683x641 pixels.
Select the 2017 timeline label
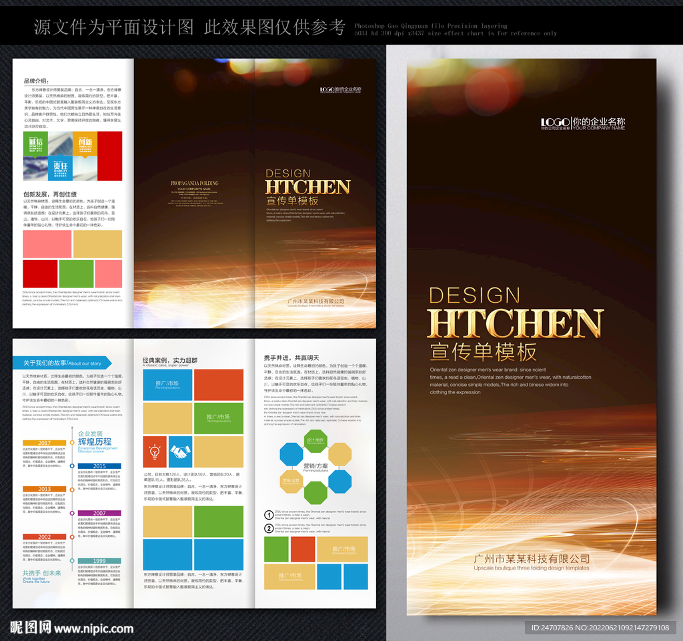45,443
